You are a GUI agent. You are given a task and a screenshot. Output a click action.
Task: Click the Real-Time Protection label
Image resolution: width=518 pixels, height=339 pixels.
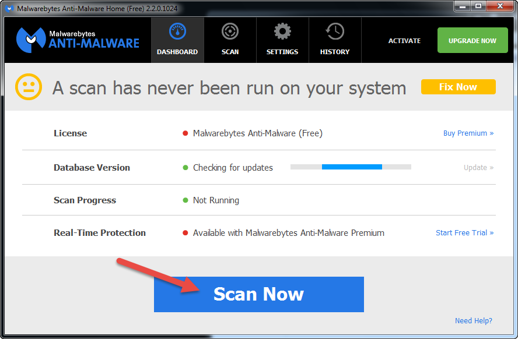[100, 233]
